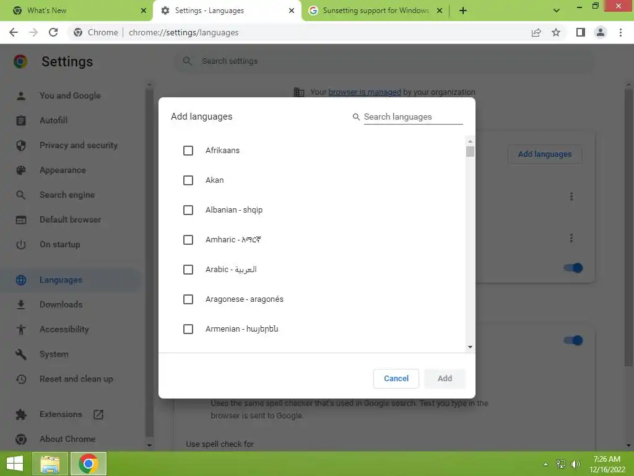Screen dimensions: 634x476
Task: Open the profile avatar icon
Action: click(x=601, y=32)
